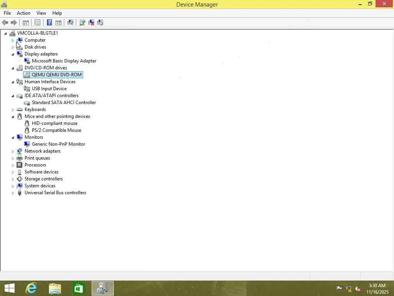Click the Universal Serial Bus controllers icon
The height and width of the screenshot is (296, 394).
pyautogui.click(x=20, y=193)
